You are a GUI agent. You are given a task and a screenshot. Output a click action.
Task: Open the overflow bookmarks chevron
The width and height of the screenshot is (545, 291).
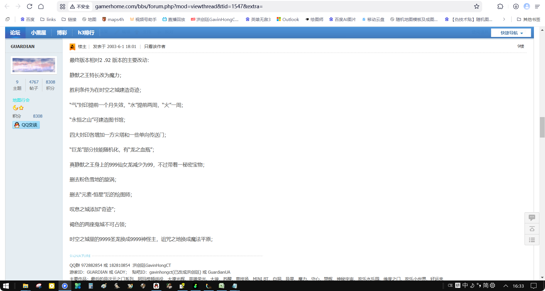(x=504, y=19)
